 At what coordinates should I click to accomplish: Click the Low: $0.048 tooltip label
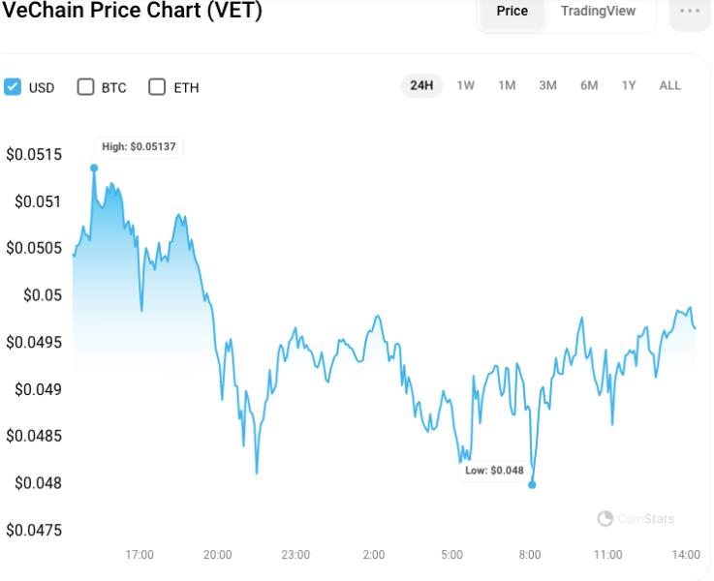[x=494, y=471]
